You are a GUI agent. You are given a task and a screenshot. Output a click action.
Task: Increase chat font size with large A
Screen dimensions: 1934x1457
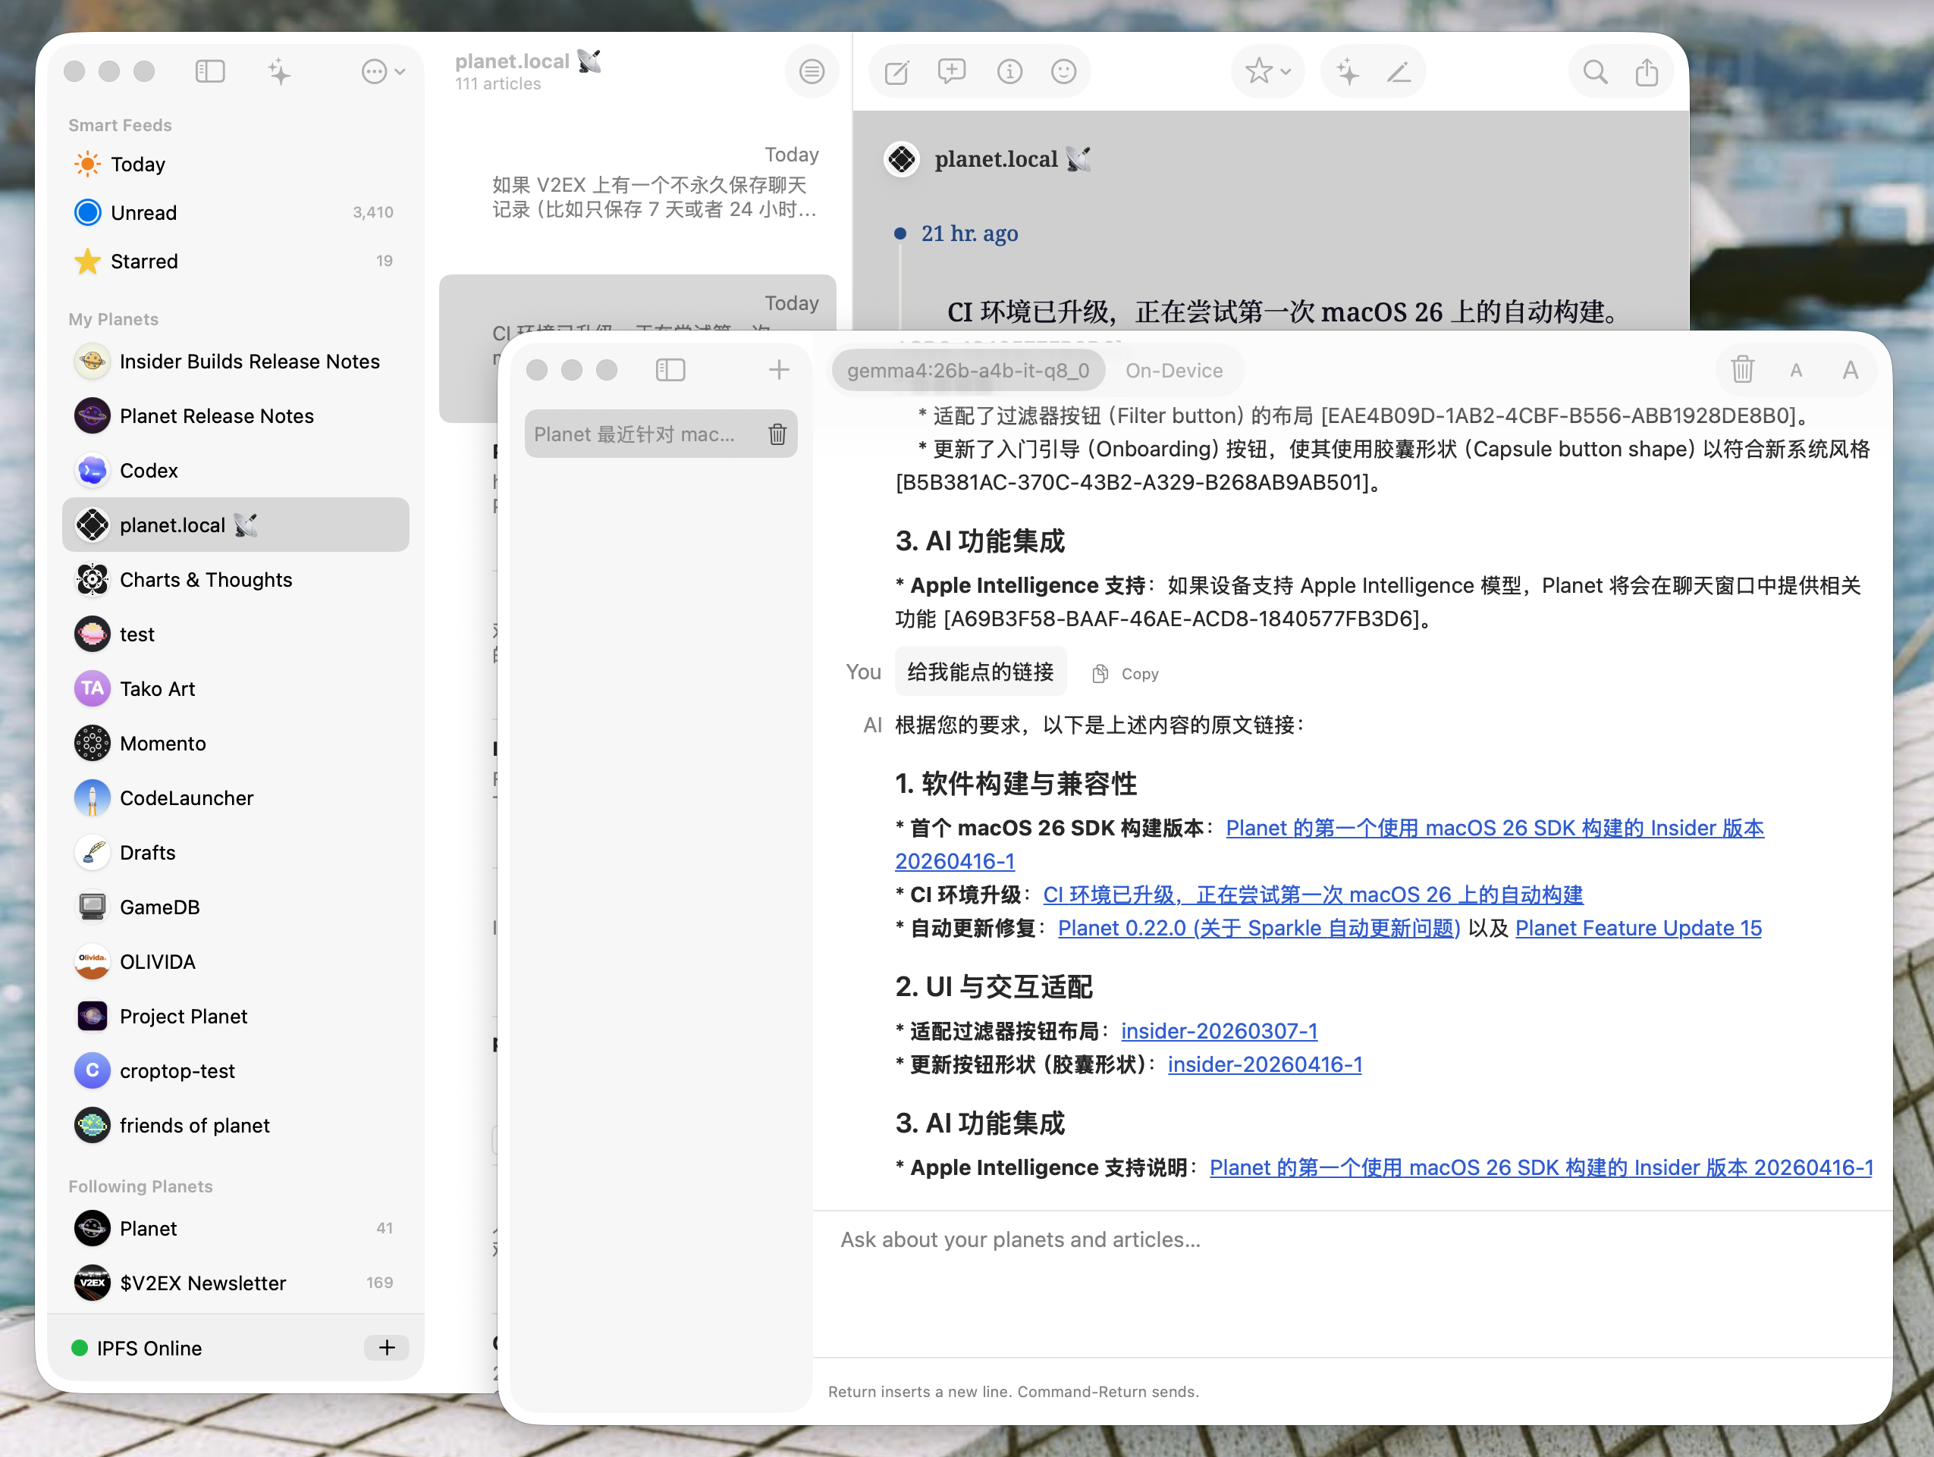coord(1849,371)
